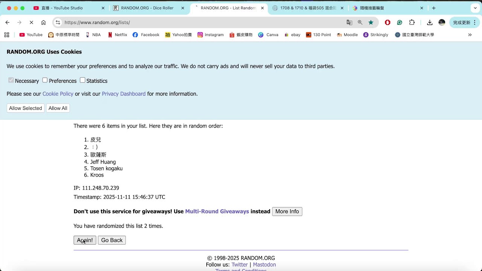Viewport: 482px width, 271px height.
Task: Open the Mastodon follow link
Action: (x=264, y=265)
